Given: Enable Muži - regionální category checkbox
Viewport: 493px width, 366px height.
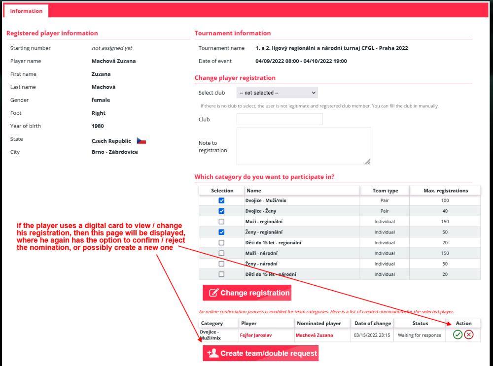Looking at the screenshot, I should point(221,222).
